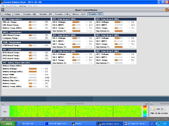Click the orange minimize icon of control window
Image resolution: width=169 pixels, height=126 pixels.
pyautogui.click(x=167, y=10)
